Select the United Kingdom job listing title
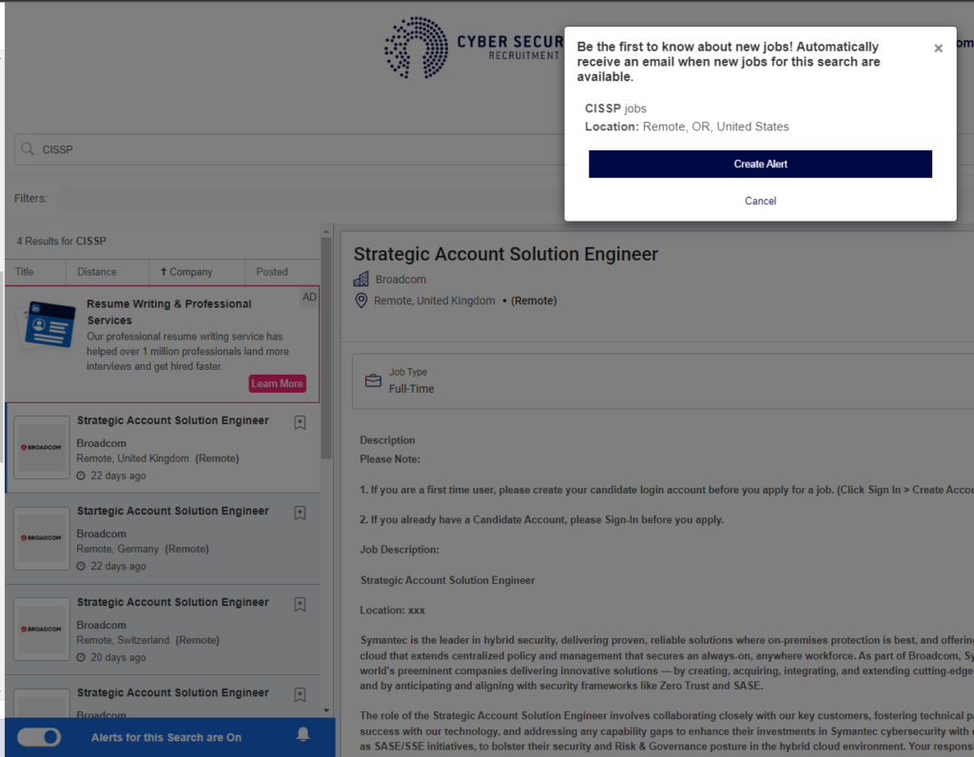This screenshot has width=974, height=757. [173, 420]
